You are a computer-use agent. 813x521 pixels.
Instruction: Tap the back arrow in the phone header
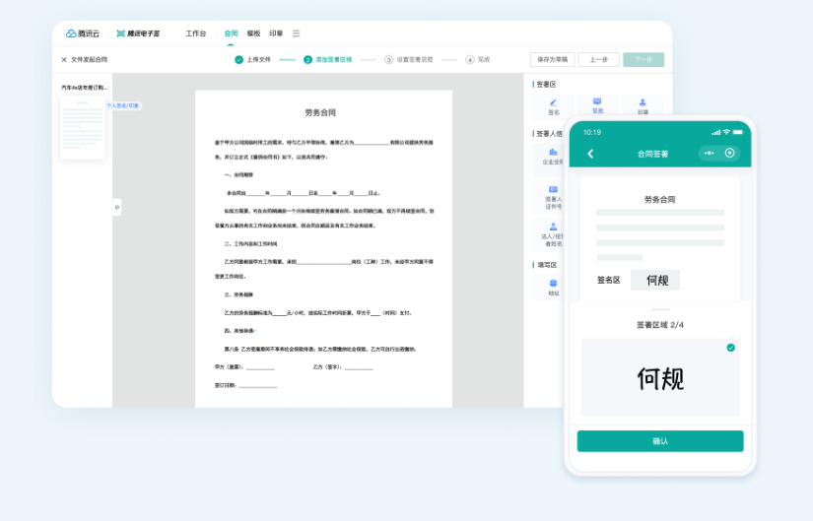590,154
